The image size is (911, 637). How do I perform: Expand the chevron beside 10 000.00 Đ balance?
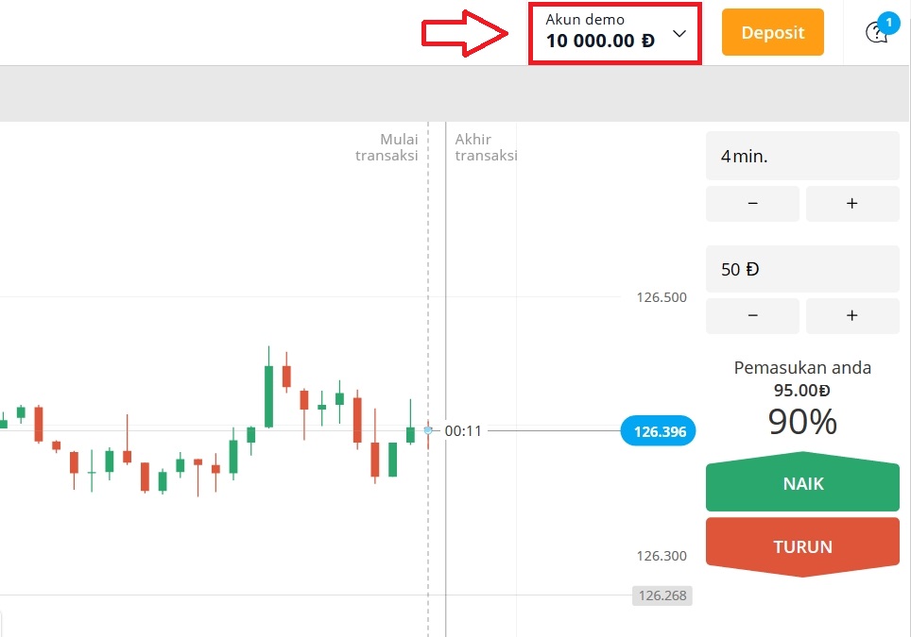click(679, 33)
